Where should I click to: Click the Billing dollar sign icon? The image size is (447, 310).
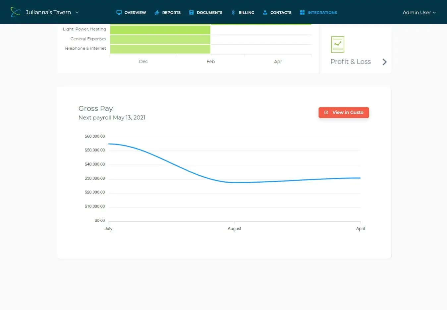click(x=233, y=13)
